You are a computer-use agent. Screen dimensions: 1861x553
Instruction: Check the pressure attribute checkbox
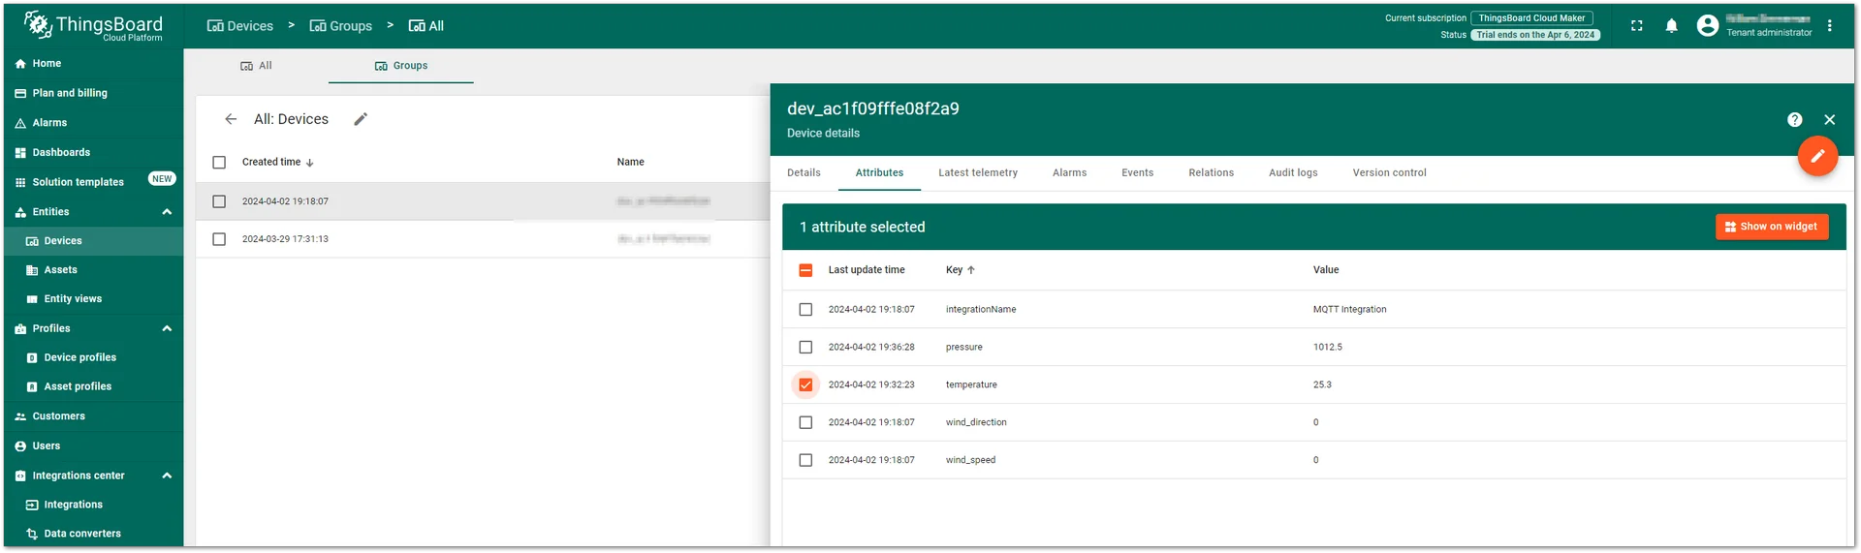pyautogui.click(x=805, y=347)
